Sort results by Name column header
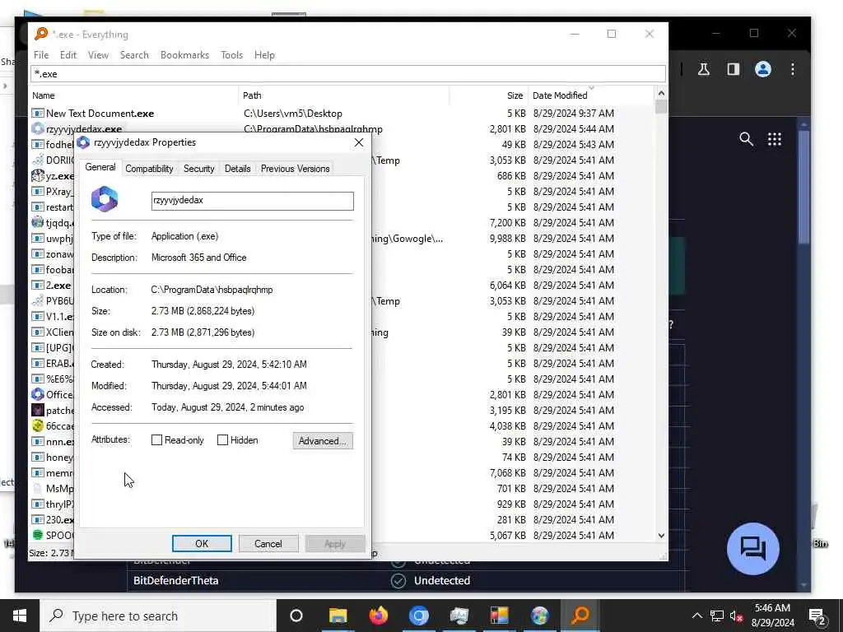Viewport: 843px width, 632px height. click(133, 95)
